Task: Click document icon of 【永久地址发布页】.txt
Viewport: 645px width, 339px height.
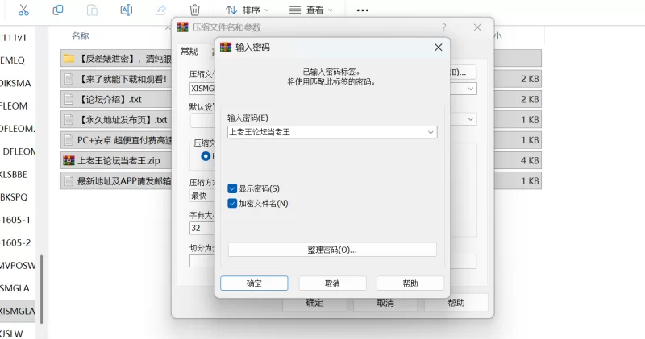Action: click(x=69, y=119)
